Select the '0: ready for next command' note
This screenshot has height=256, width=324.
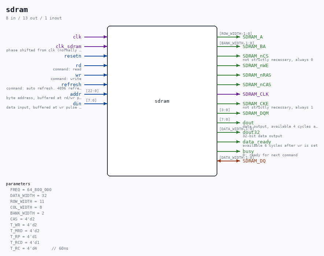point(270,155)
